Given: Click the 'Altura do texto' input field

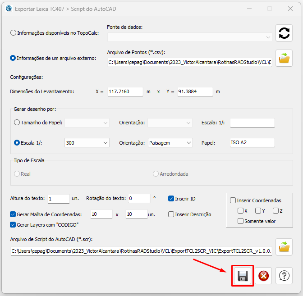Looking at the screenshot, I should click(58, 199).
